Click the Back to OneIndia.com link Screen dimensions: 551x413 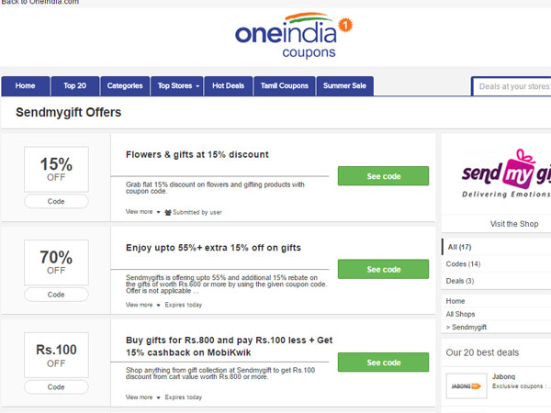pyautogui.click(x=39, y=3)
